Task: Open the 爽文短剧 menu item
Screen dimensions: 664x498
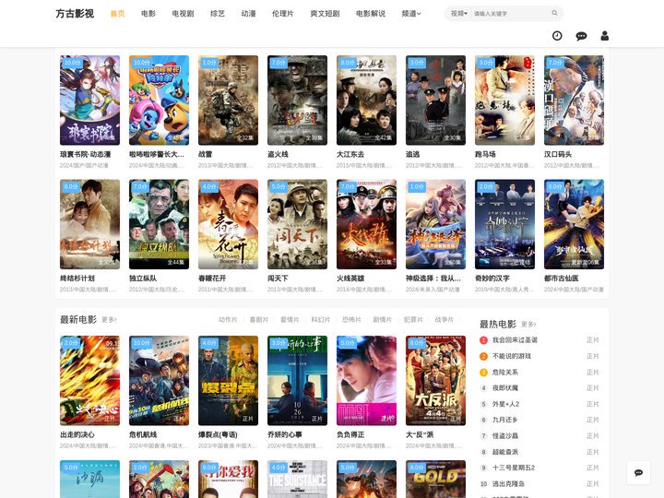Action: [325, 14]
